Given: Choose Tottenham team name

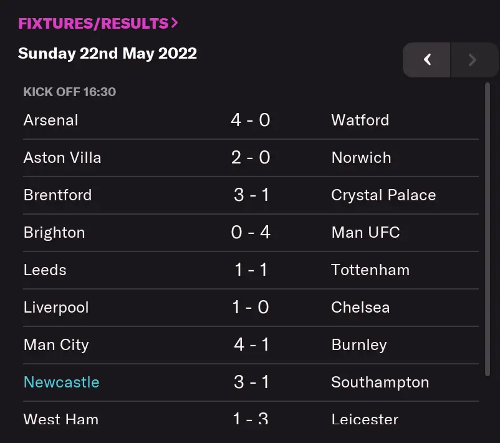Looking at the screenshot, I should tap(370, 270).
